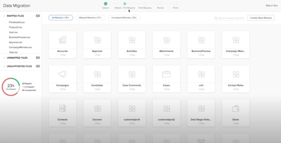Click the Upload step circle

coord(105,4)
